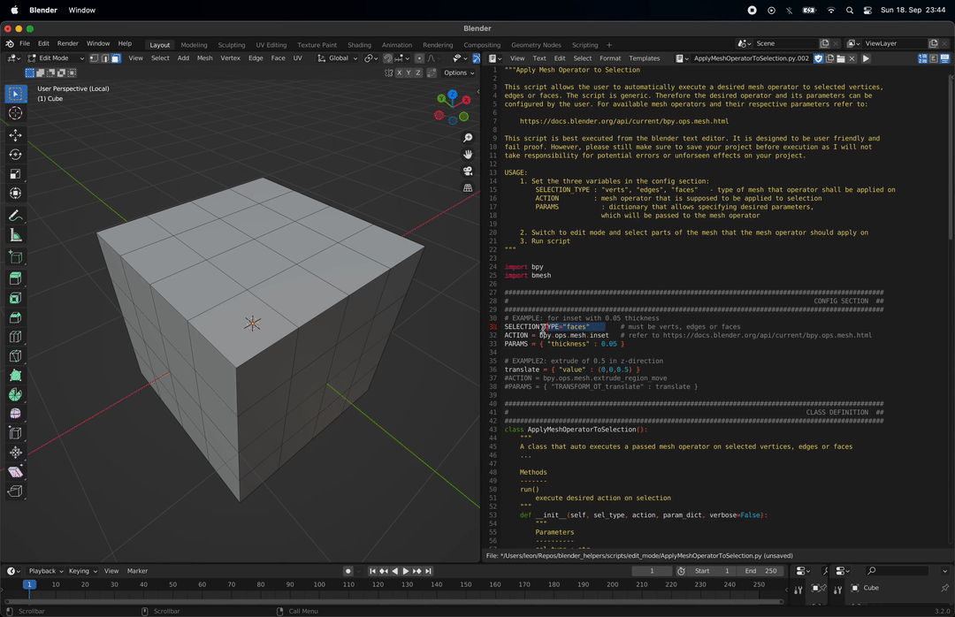Click the current frame marker 1
This screenshot has width=955, height=617.
[x=28, y=584]
